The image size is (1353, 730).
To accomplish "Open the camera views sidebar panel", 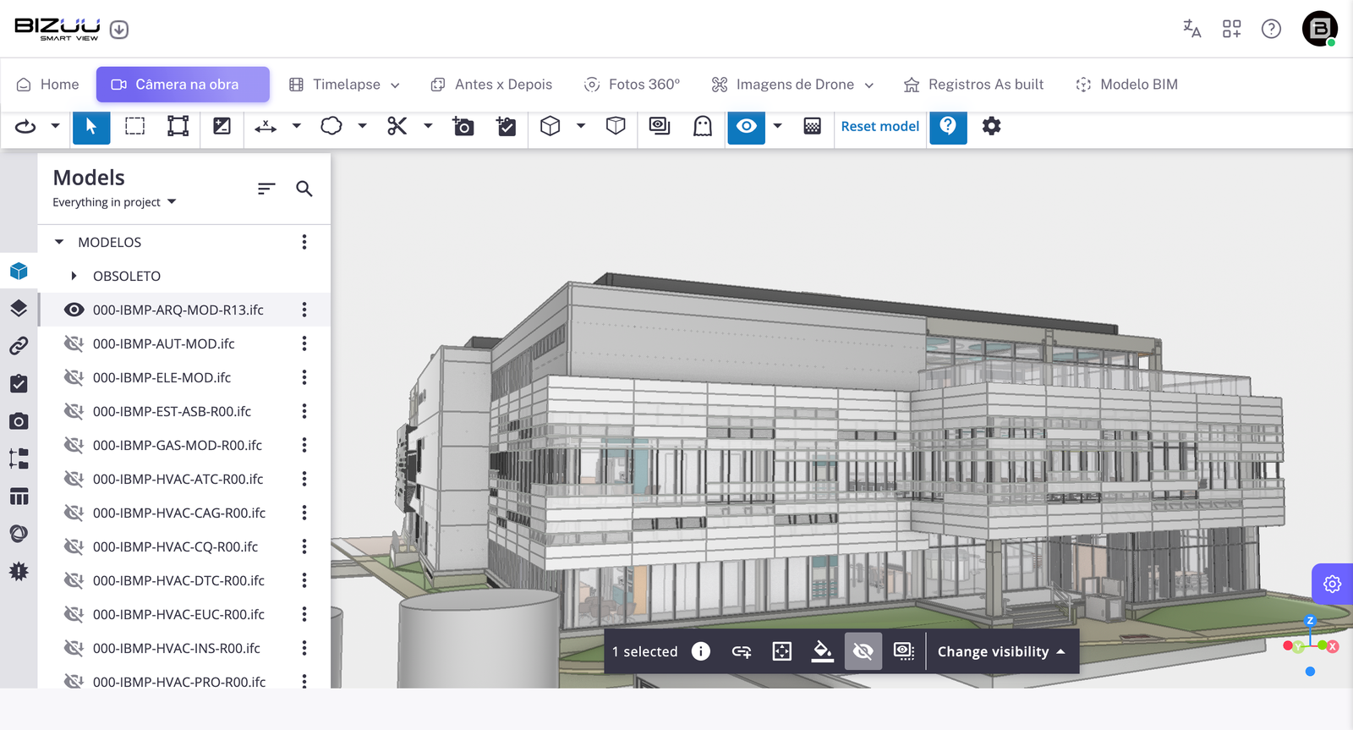I will [19, 421].
